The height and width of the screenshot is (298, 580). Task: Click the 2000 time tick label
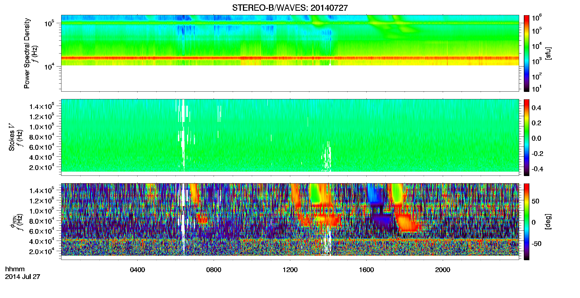[x=443, y=270]
